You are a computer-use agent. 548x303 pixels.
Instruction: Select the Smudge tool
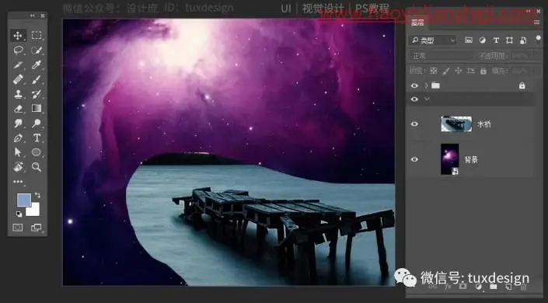pos(18,123)
